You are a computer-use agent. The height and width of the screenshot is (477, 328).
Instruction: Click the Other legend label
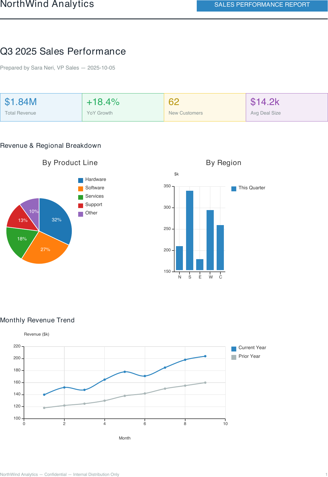pyautogui.click(x=91, y=213)
